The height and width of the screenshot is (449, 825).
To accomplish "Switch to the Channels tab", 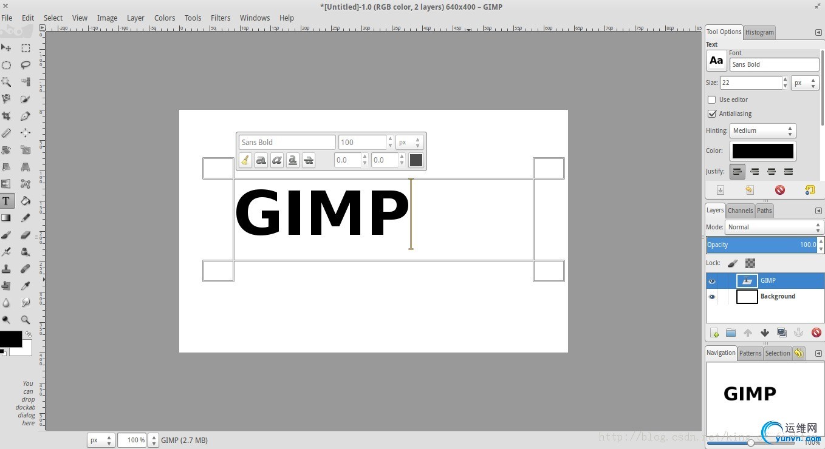I will [740, 211].
